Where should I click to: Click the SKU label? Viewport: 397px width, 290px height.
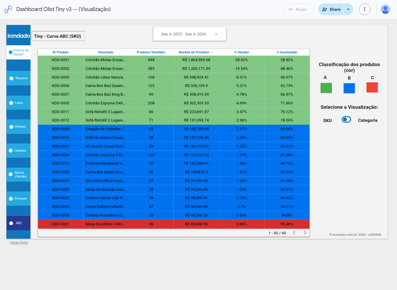click(x=328, y=121)
